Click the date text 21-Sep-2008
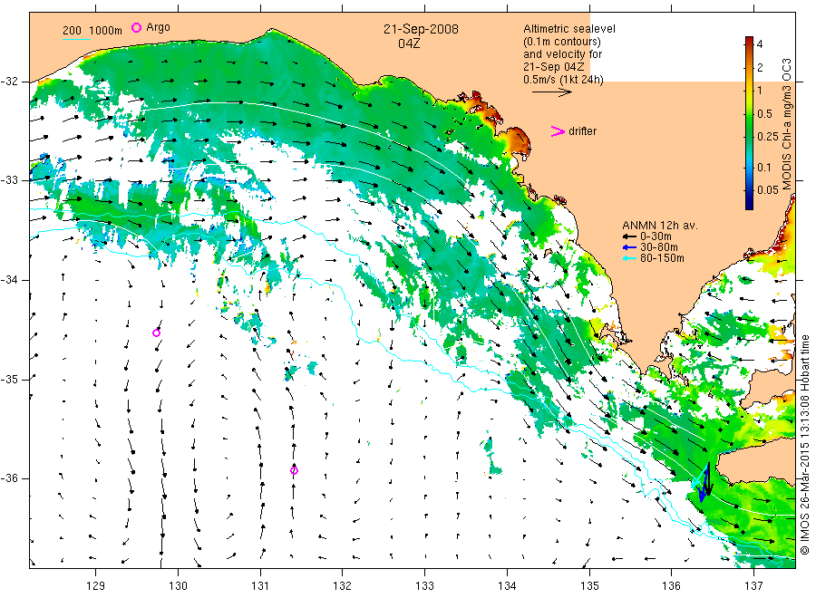 (421, 29)
